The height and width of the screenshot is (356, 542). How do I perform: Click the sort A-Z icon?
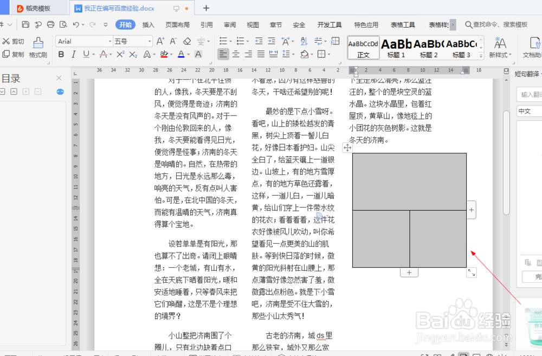tap(304, 42)
